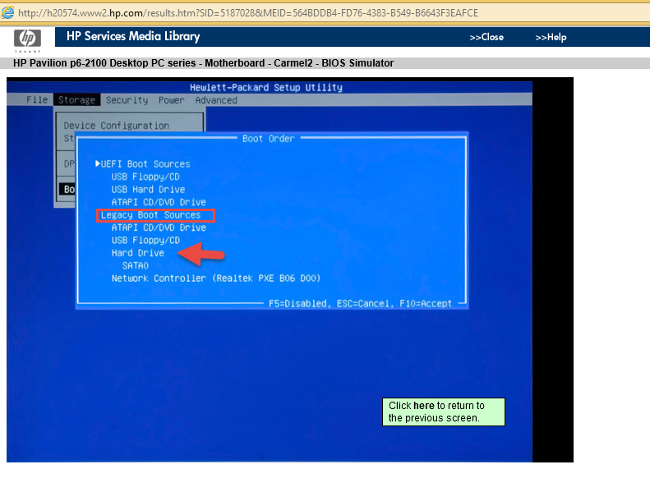The image size is (650, 483).
Task: Select USB Hard Drive entry
Action: 148,189
